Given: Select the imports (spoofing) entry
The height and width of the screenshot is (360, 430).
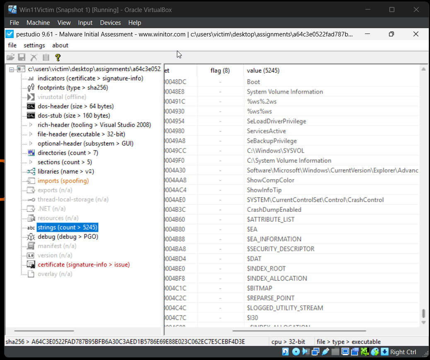Looking at the screenshot, I should pos(63,180).
